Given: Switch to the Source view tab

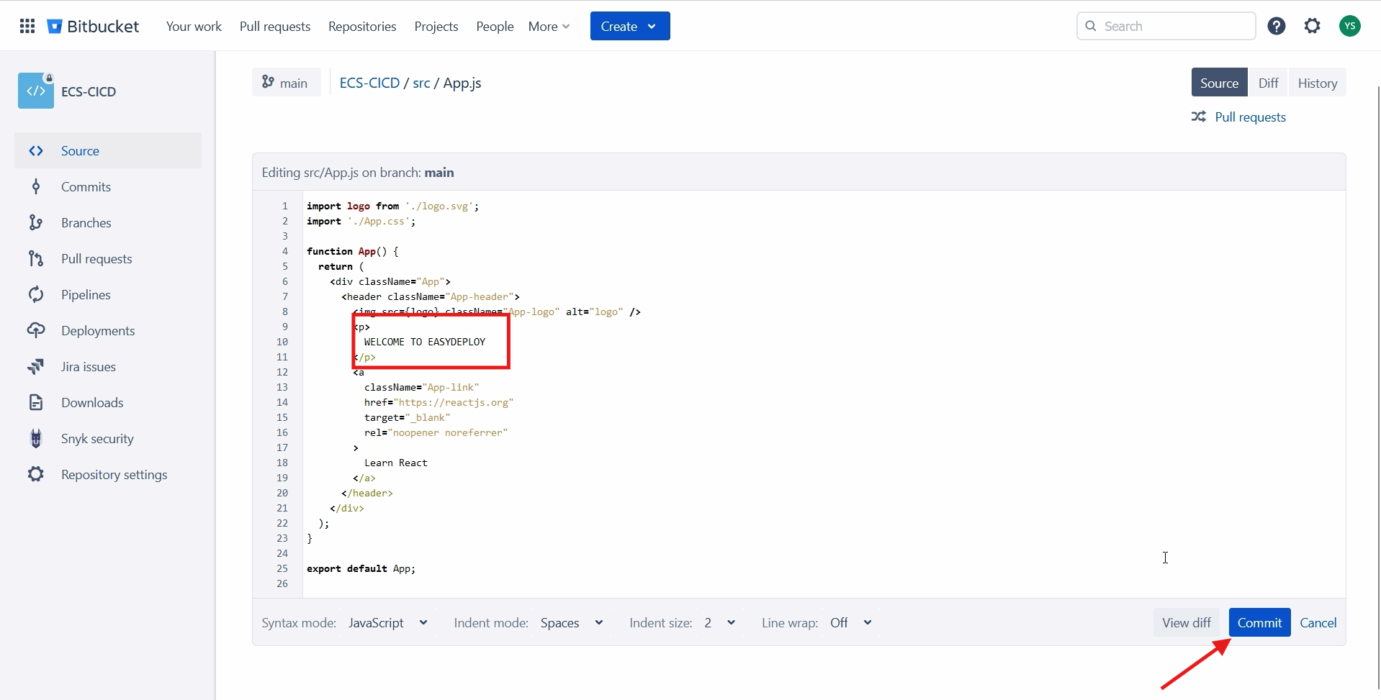Looking at the screenshot, I should click(1219, 83).
